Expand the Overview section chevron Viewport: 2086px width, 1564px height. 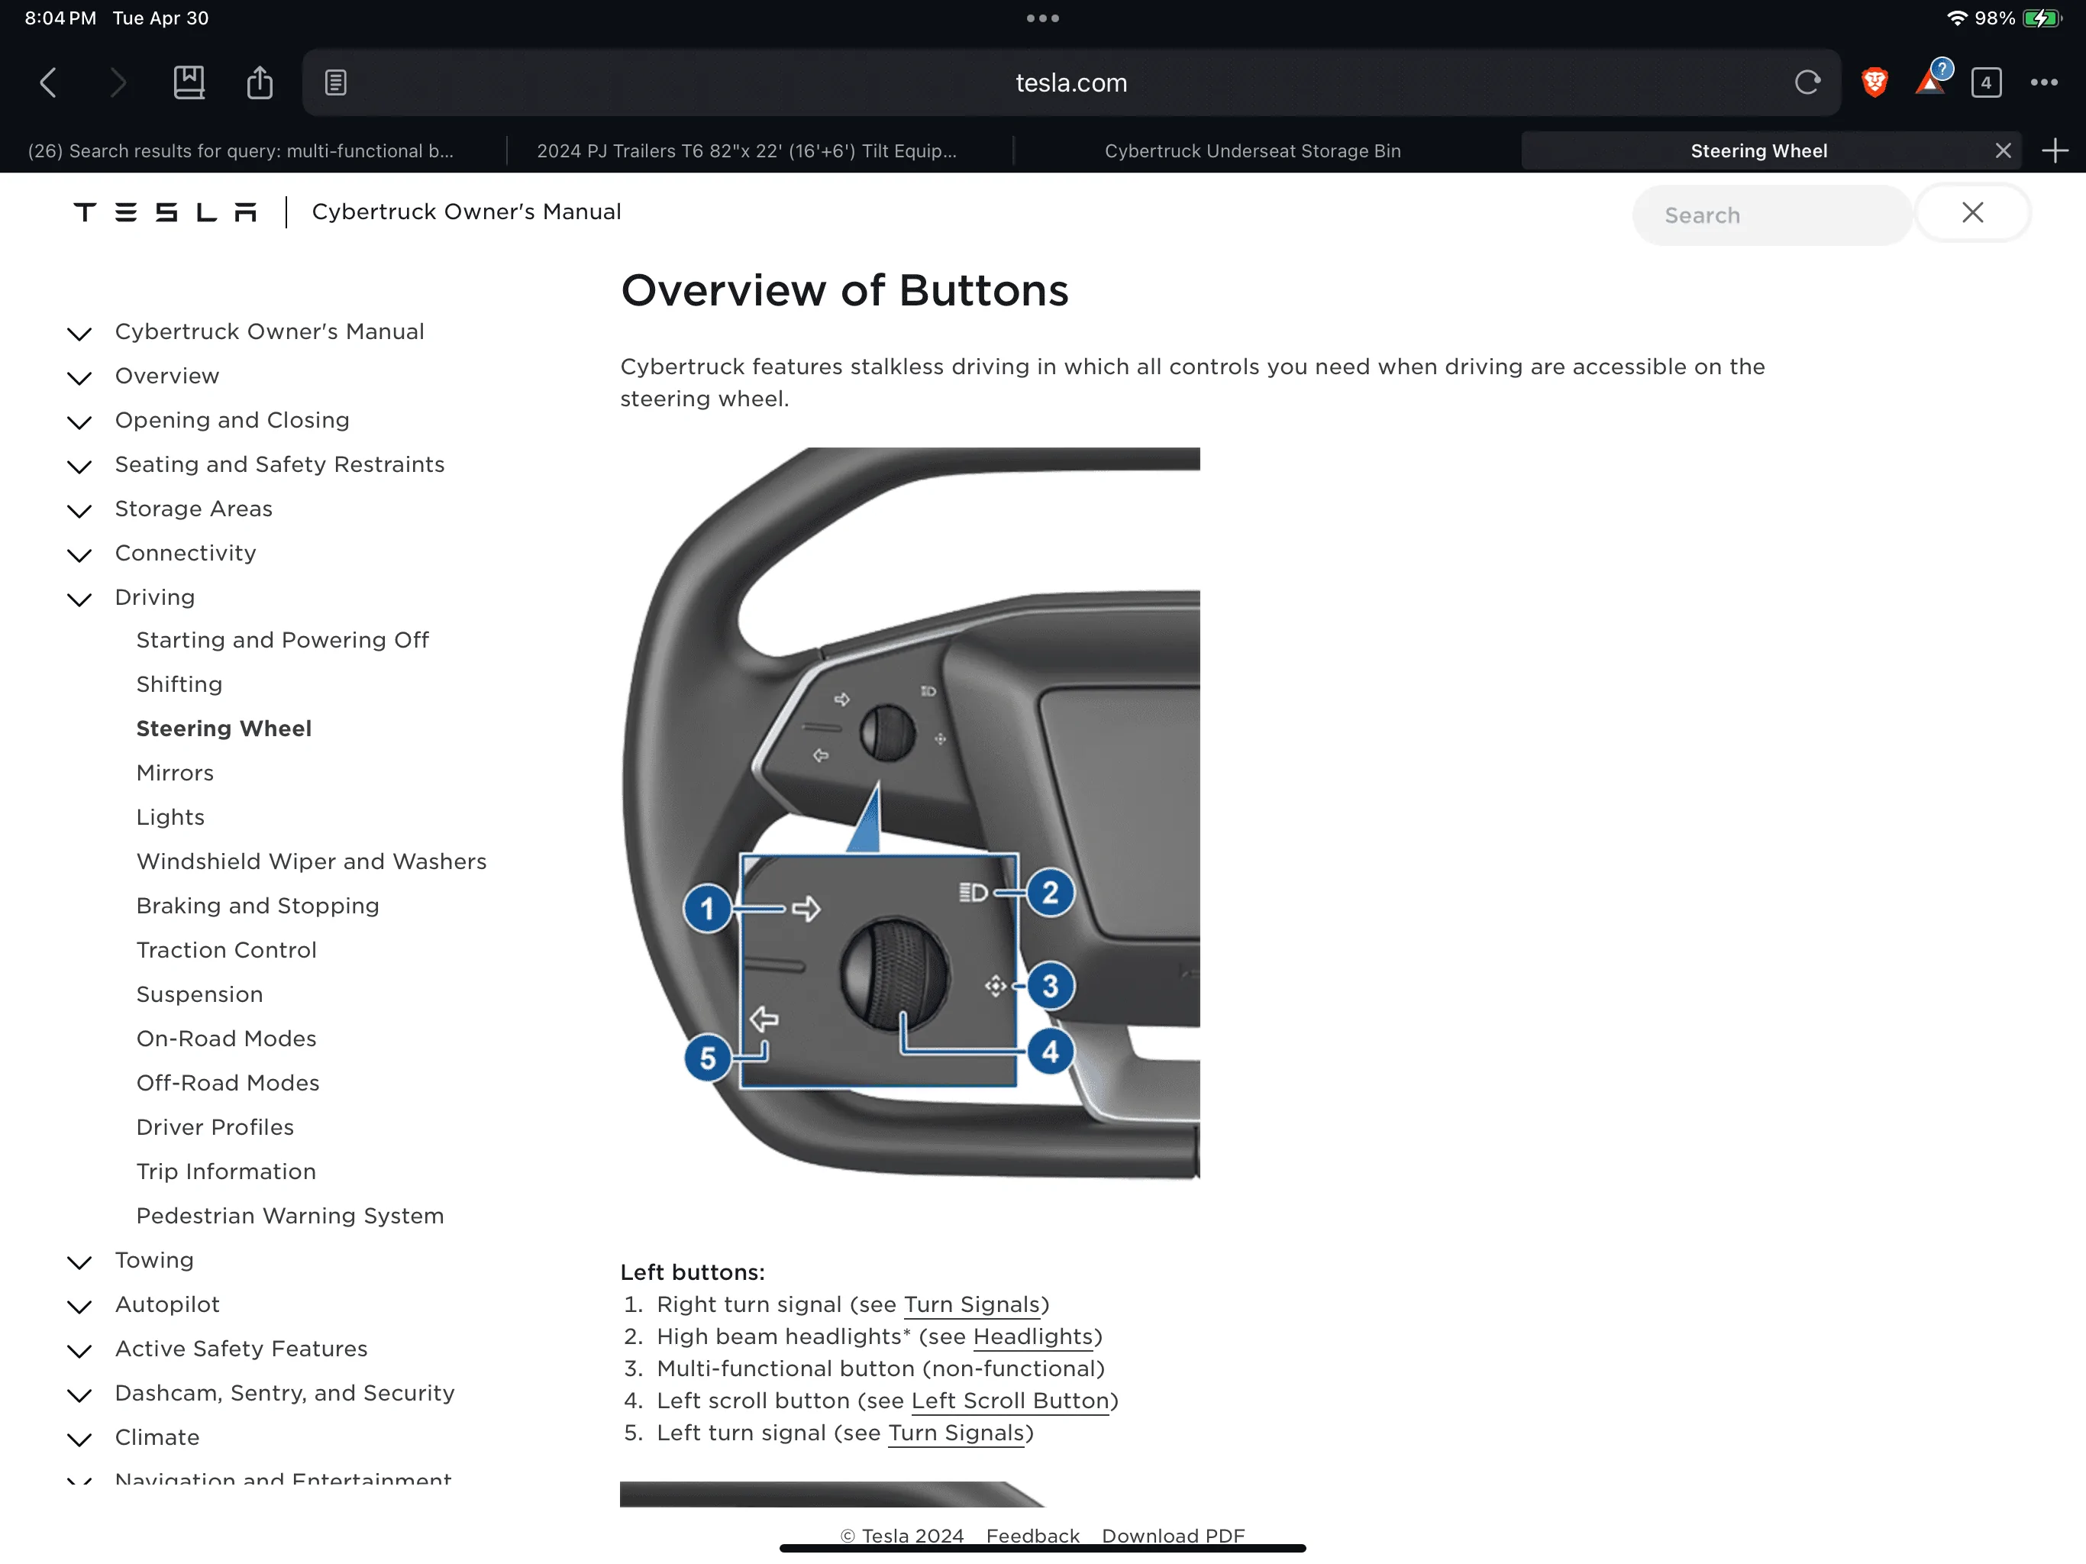pos(79,377)
